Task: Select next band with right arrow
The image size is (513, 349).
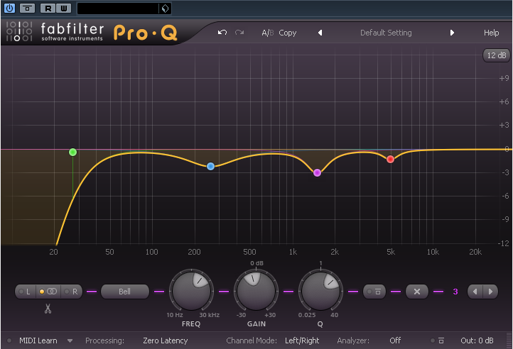Action: coord(490,292)
